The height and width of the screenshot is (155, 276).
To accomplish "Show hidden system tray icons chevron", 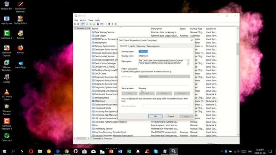I will tap(221, 151).
